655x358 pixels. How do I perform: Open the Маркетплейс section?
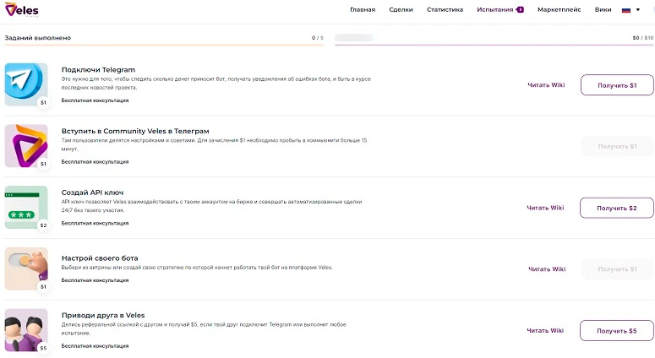(560, 10)
